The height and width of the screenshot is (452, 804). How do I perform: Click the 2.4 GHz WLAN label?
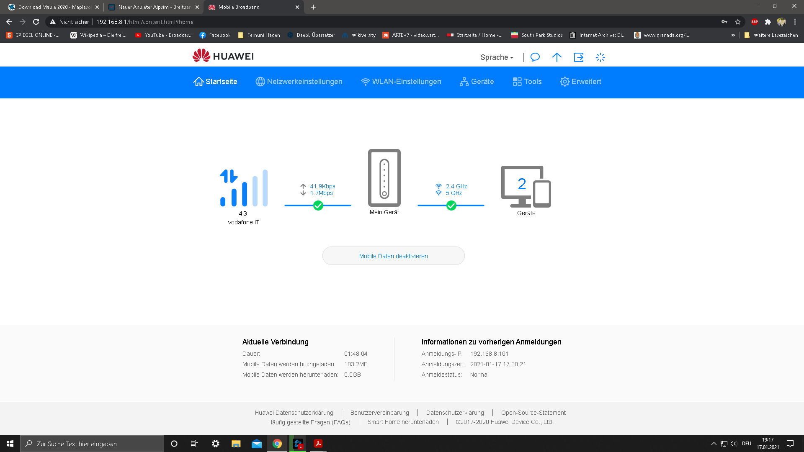456,186
